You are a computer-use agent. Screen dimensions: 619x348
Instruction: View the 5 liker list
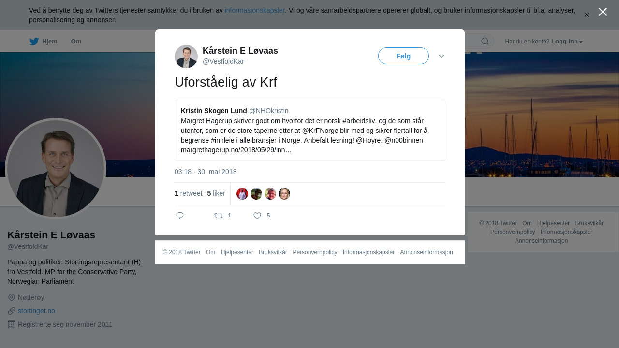point(216,193)
